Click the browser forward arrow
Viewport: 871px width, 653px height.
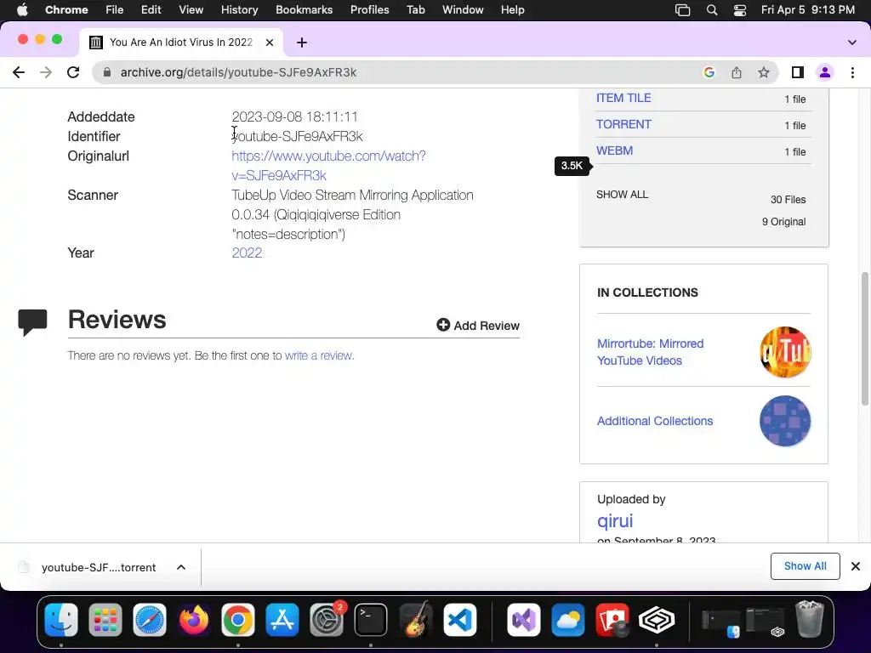pos(46,72)
